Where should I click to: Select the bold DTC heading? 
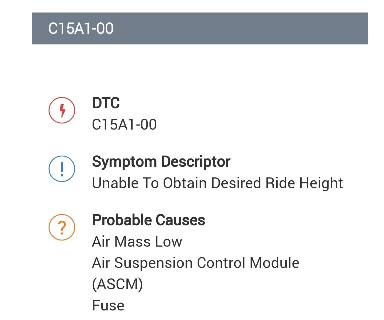click(106, 103)
